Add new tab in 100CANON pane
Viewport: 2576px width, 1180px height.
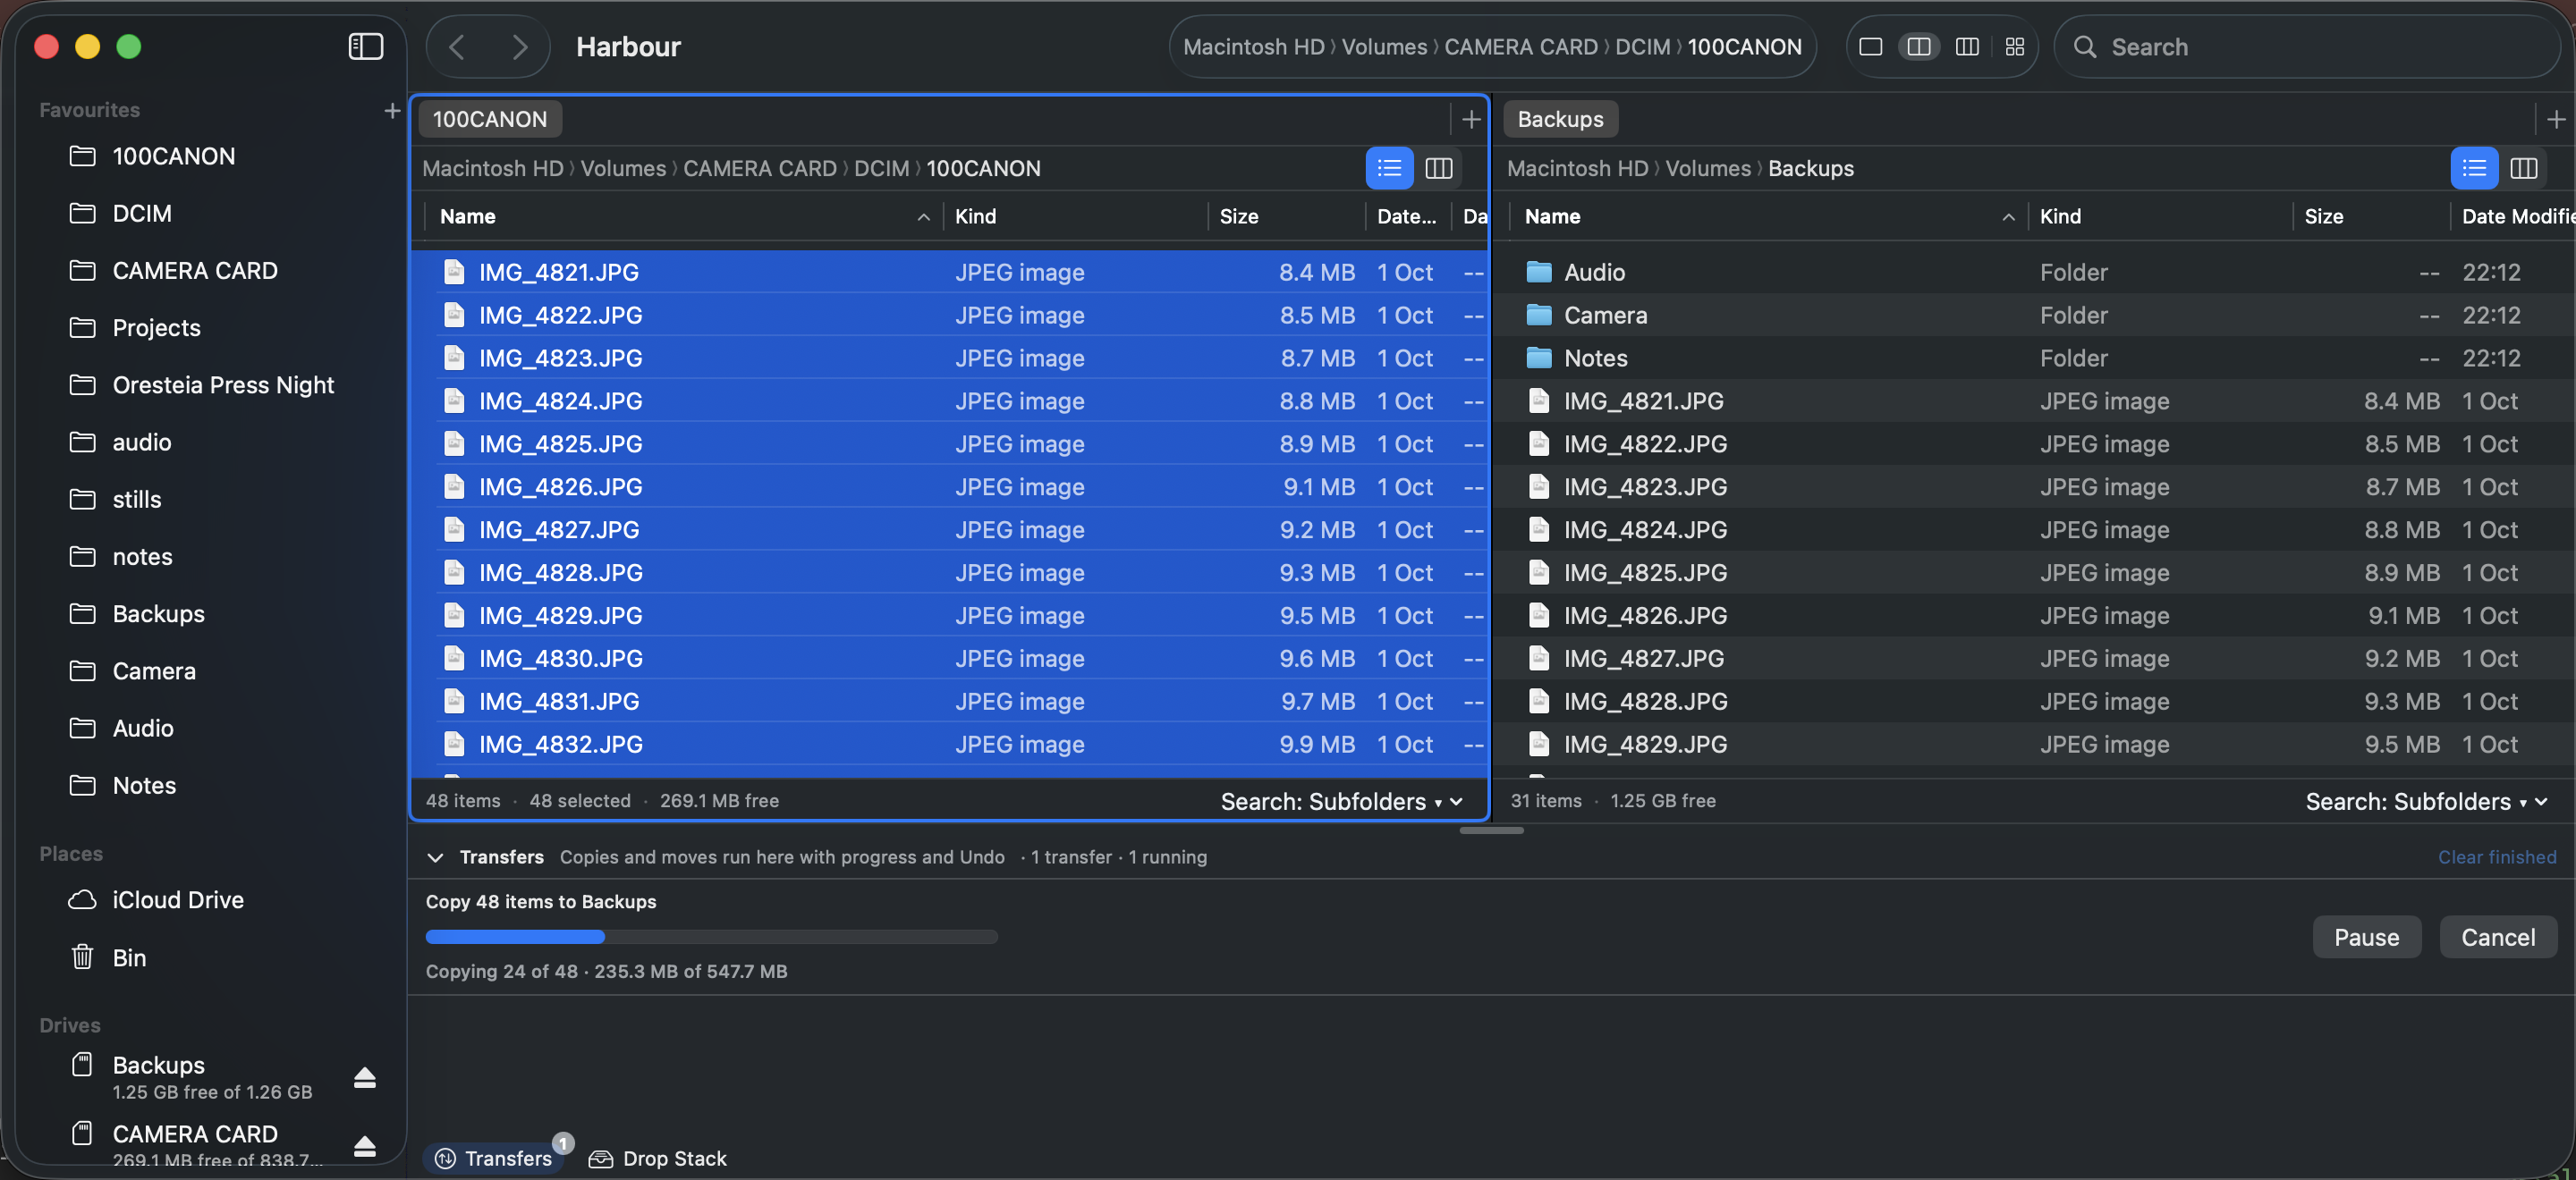pyautogui.click(x=1470, y=120)
